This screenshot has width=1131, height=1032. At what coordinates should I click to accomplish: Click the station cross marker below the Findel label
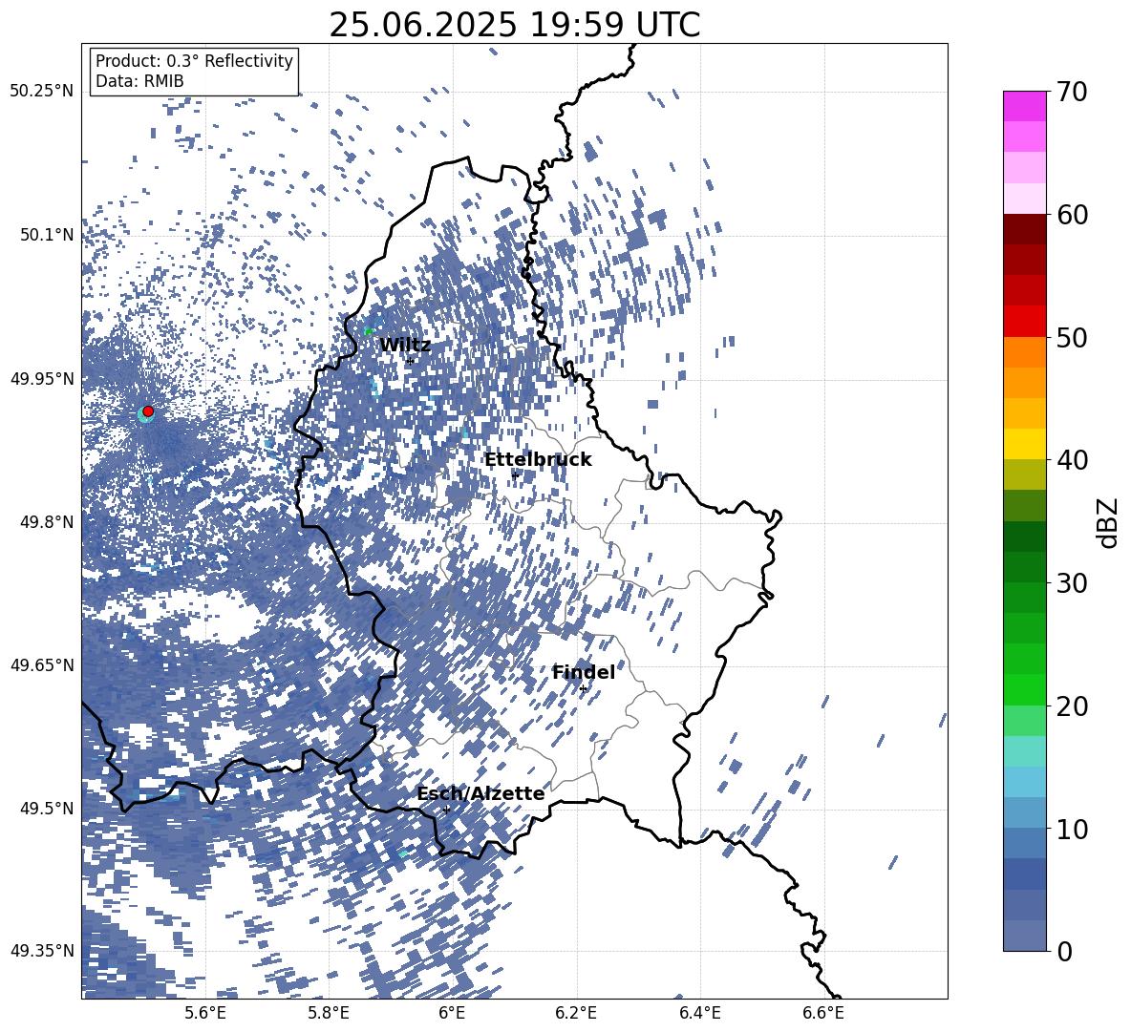click(583, 689)
